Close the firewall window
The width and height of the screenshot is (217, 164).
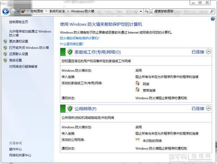coord(207,3)
